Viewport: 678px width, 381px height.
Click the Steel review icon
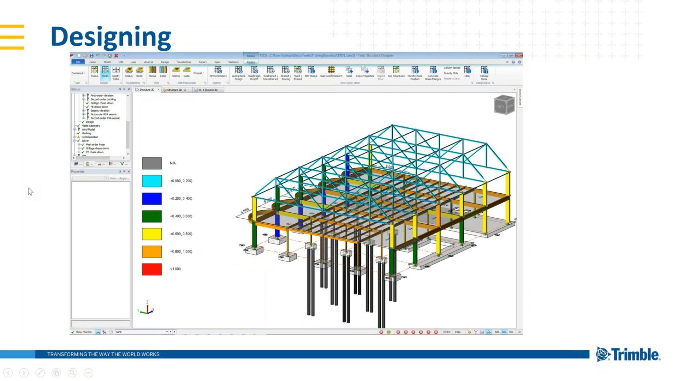pyautogui.click(x=349, y=72)
